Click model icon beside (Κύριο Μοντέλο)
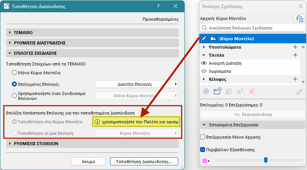307x170 pixels. pyautogui.click(x=213, y=39)
